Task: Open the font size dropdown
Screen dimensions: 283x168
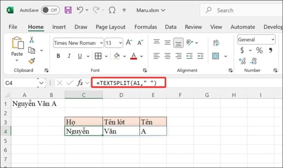Action: (120, 43)
